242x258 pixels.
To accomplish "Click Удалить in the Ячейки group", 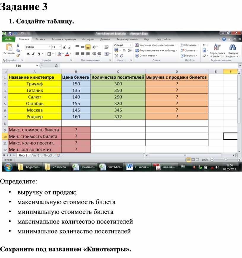I will pos(189,50).
